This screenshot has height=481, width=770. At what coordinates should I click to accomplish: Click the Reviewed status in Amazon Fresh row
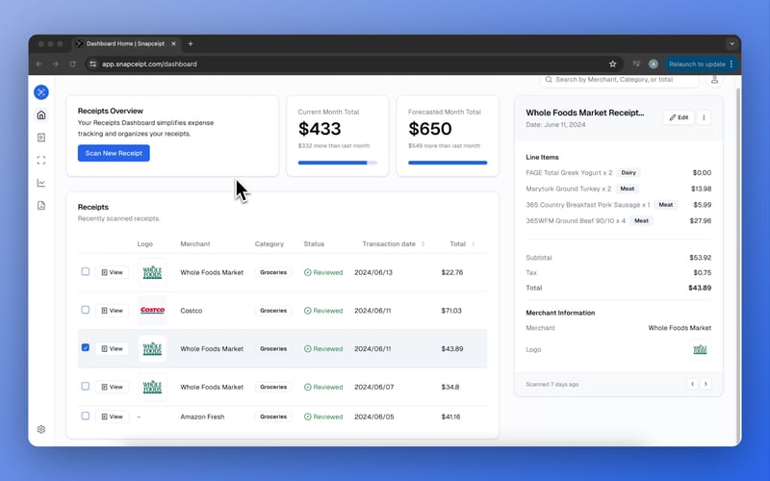(x=323, y=417)
